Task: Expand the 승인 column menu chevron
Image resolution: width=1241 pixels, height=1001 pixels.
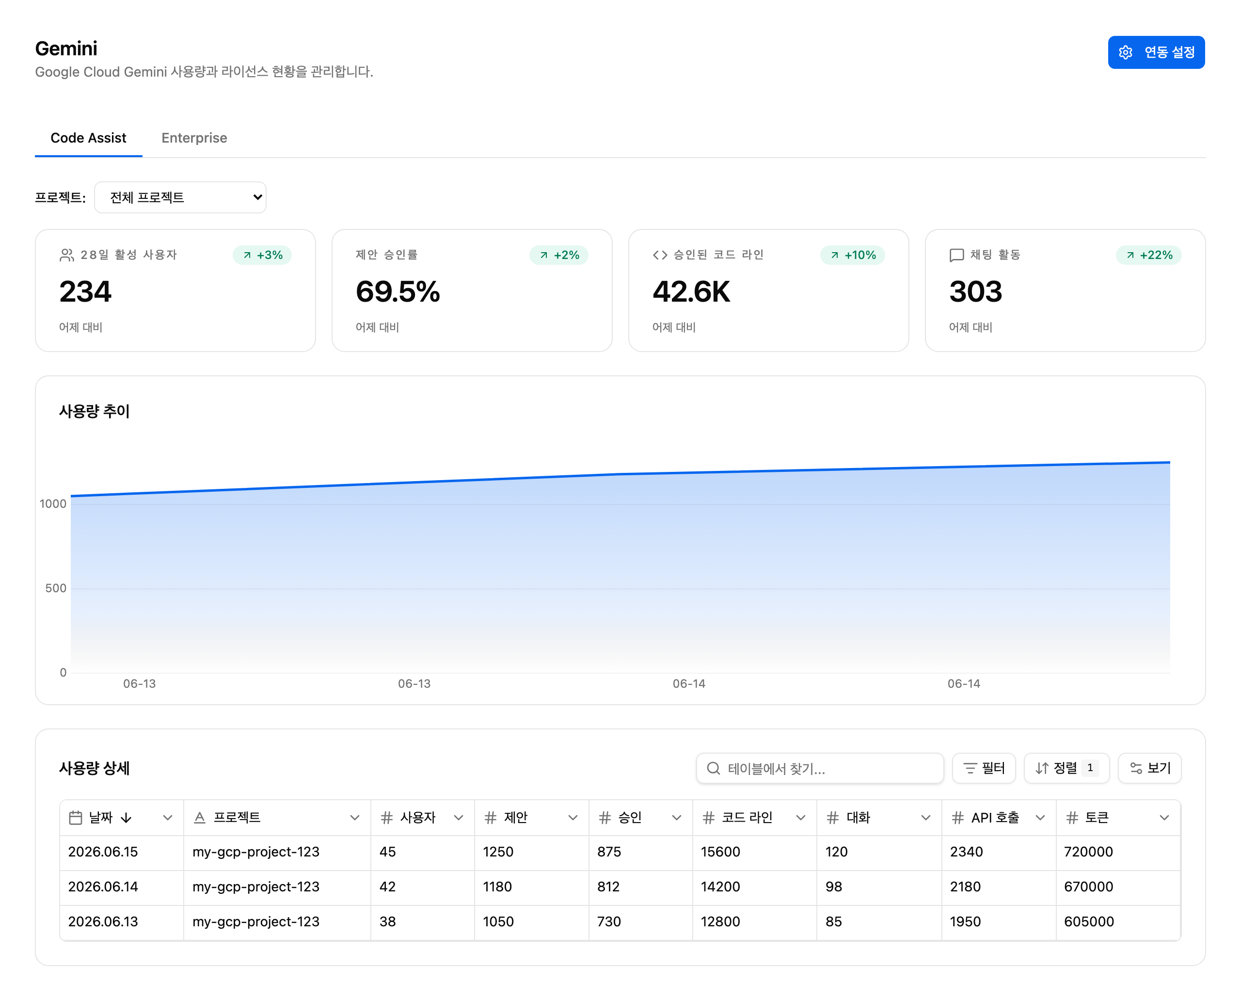Action: coord(677,818)
